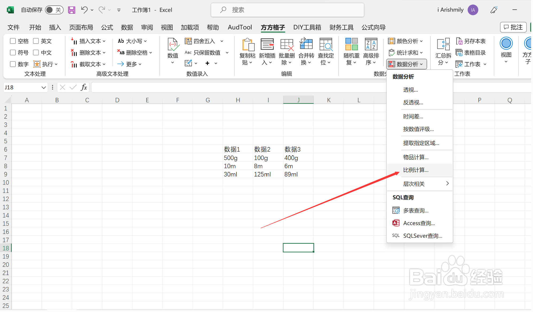Check the 空格 checkbox
The height and width of the screenshot is (312, 533).
[x=13, y=41]
